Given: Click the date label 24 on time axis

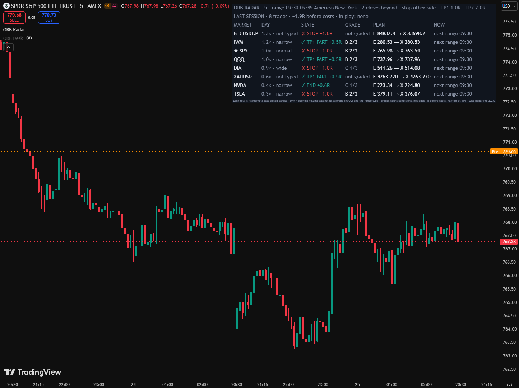Looking at the screenshot, I should pyautogui.click(x=133, y=384).
